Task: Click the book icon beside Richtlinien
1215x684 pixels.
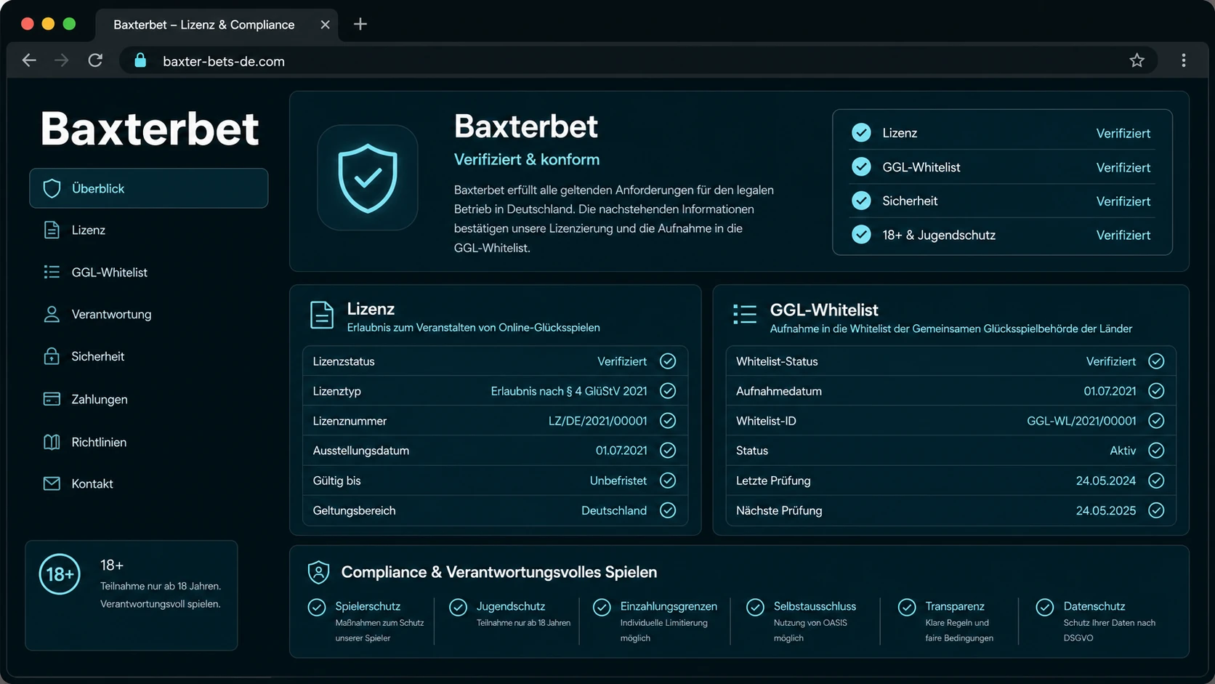Action: [x=52, y=442]
